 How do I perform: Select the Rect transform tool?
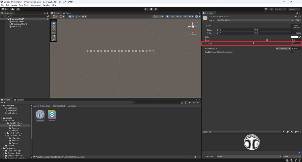tap(54, 36)
